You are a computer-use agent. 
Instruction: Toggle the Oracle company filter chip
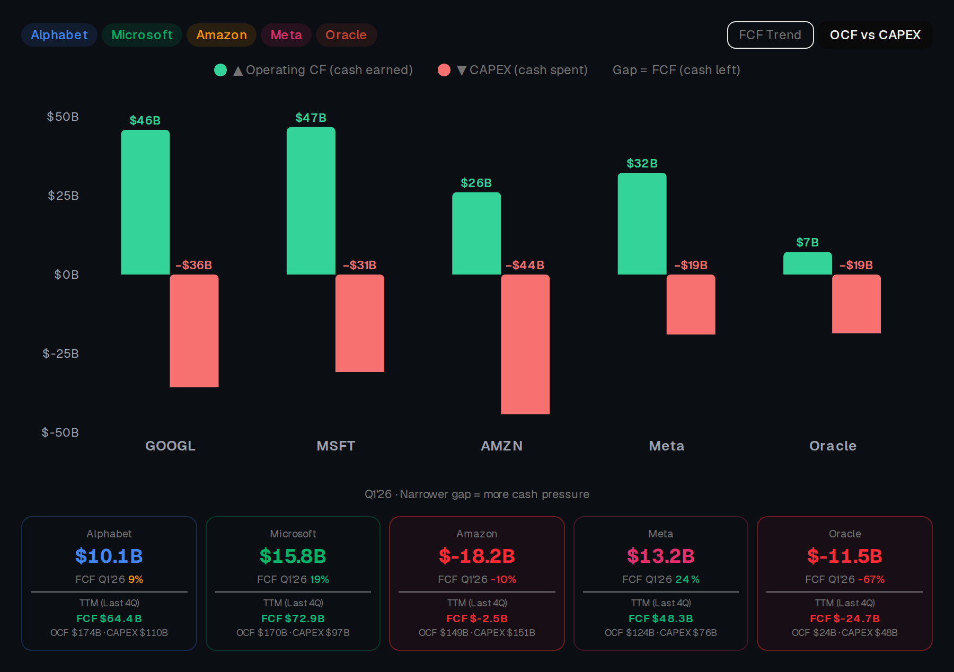tap(346, 35)
